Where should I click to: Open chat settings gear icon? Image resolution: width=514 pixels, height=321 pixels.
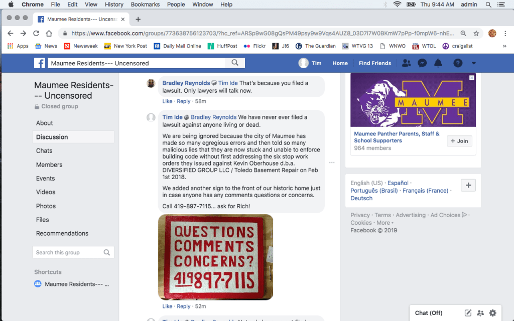[492, 313]
